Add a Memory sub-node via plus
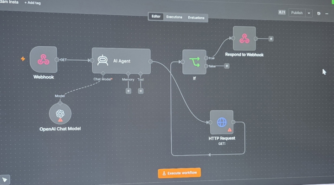This screenshot has width=334, height=185. [x=128, y=91]
